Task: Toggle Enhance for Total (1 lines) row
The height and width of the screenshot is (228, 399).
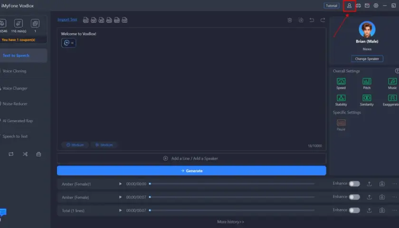Action: [354, 210]
